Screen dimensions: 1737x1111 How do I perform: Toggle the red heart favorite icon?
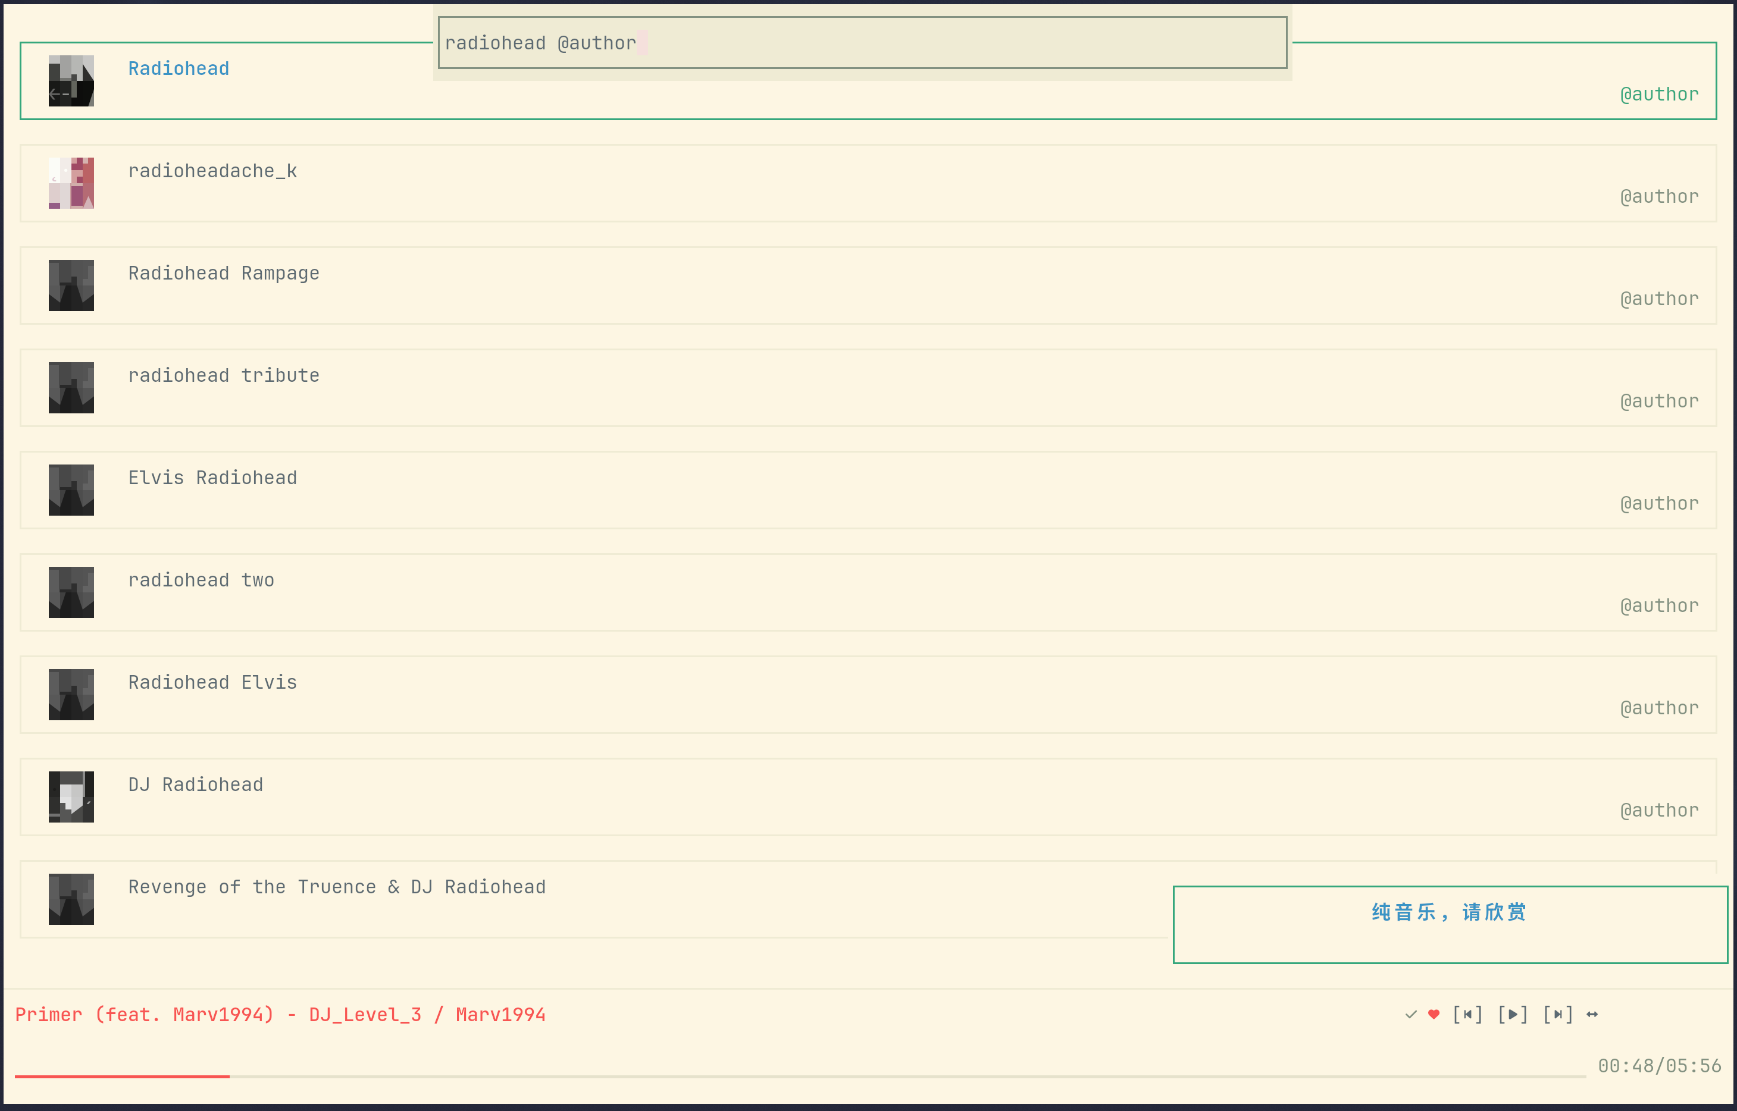point(1434,1015)
